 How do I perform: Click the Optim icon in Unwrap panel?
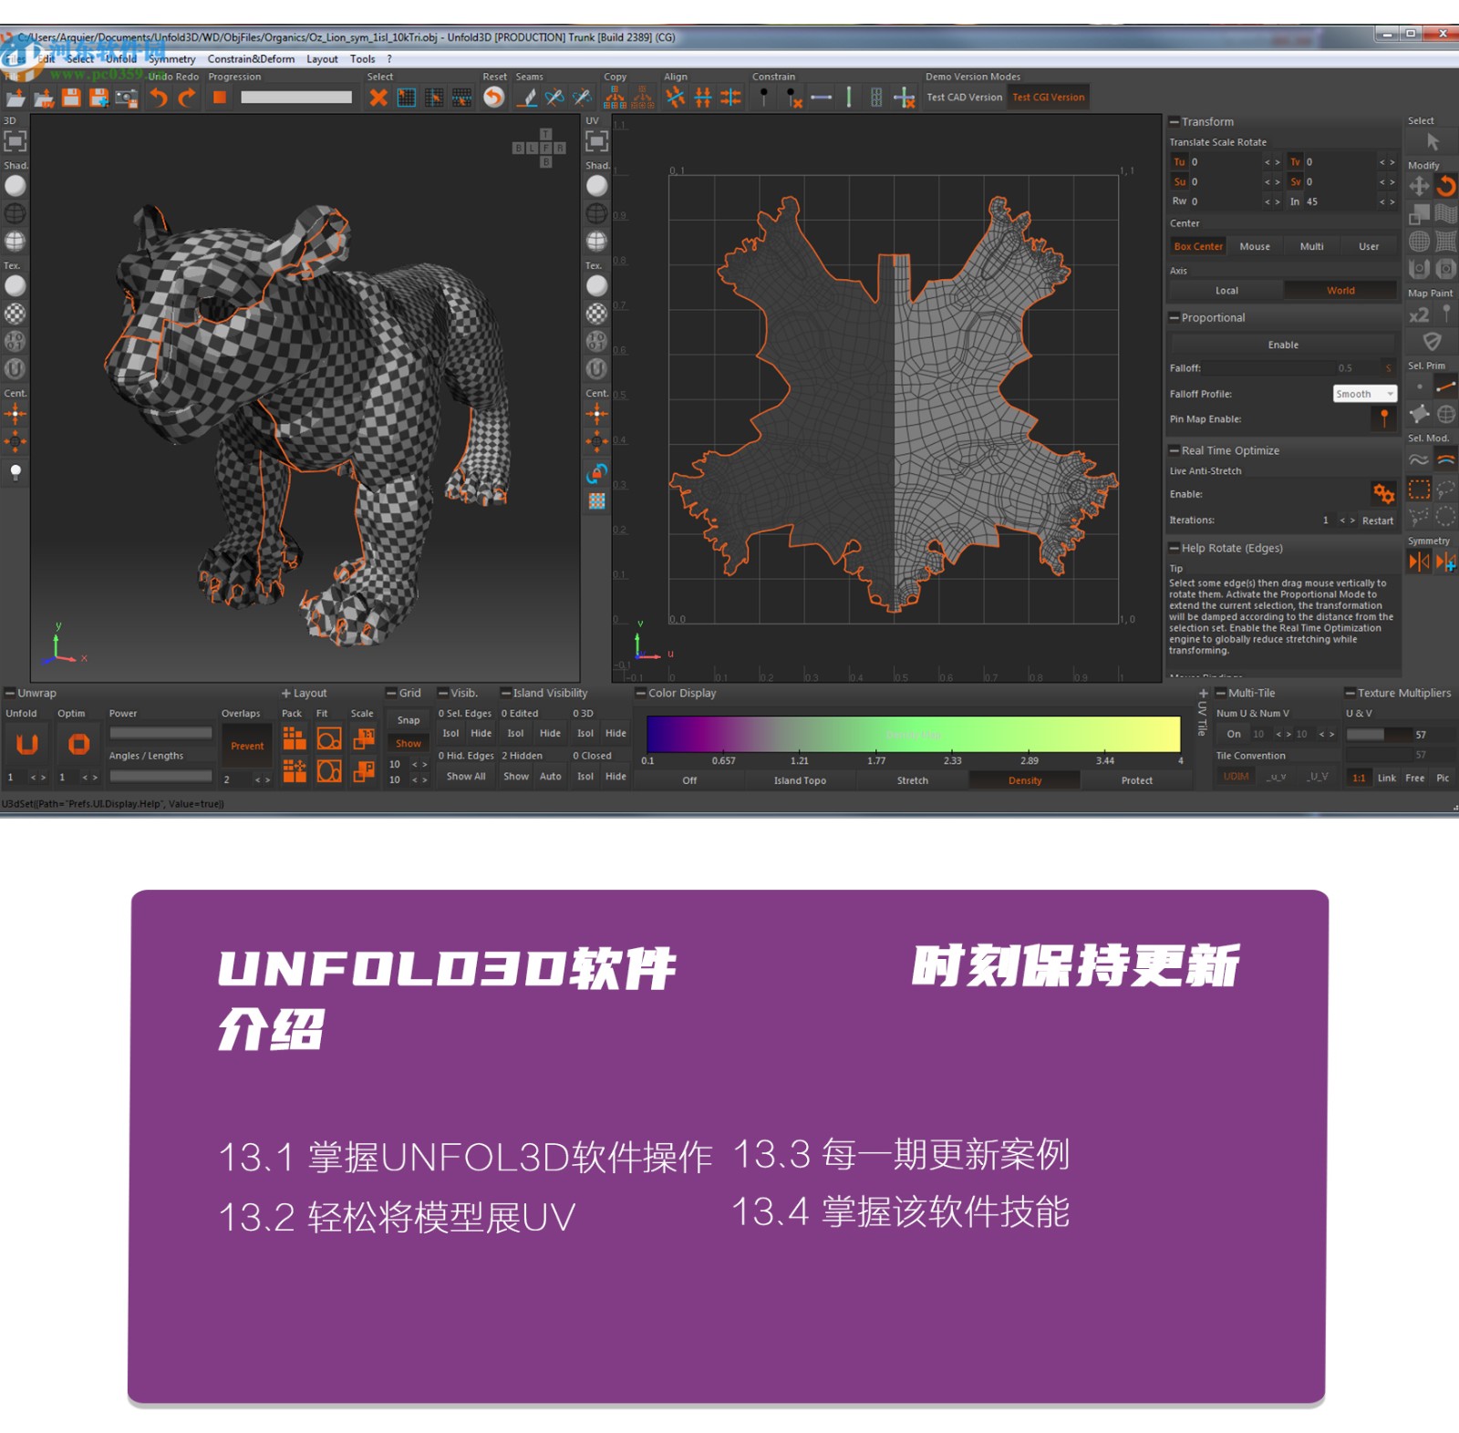point(79,744)
